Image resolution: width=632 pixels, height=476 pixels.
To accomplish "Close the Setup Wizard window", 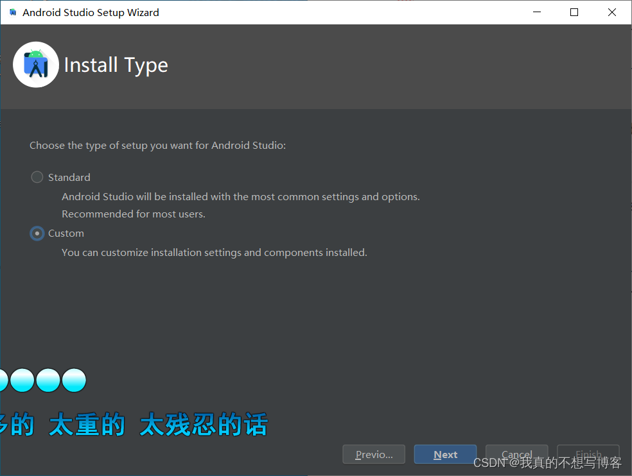I will click(612, 12).
